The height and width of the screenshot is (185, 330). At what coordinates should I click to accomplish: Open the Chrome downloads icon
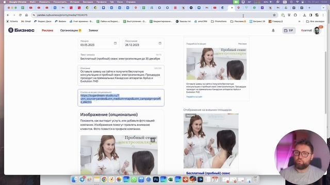pos(304,15)
